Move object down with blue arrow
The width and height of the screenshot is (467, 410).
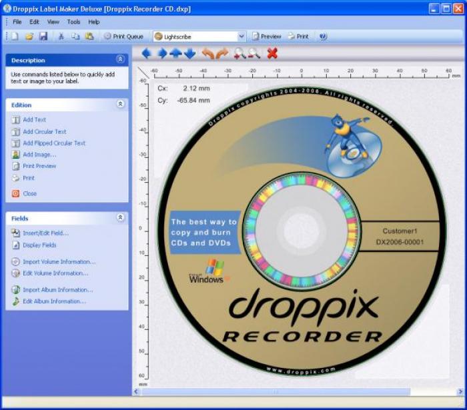pos(190,53)
